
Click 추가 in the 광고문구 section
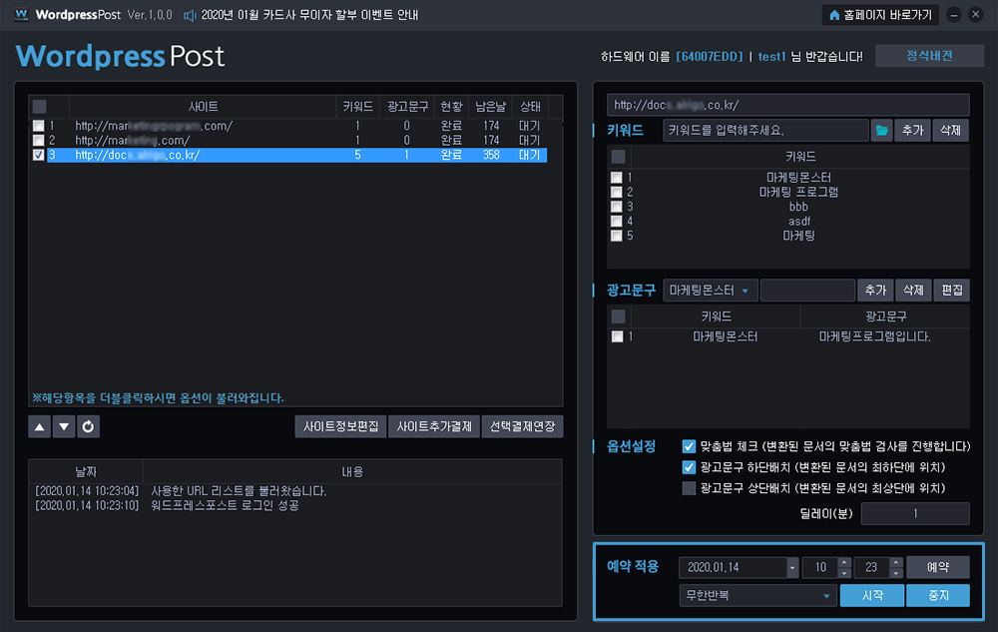point(875,291)
